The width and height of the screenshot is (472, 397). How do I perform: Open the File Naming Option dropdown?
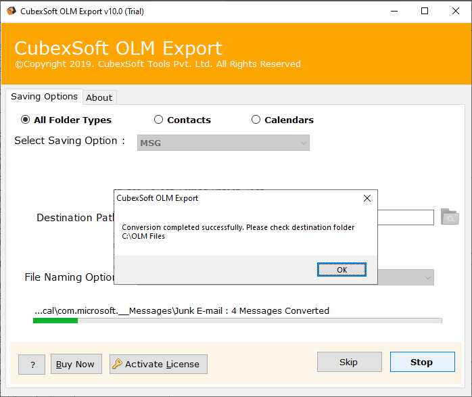click(406, 277)
